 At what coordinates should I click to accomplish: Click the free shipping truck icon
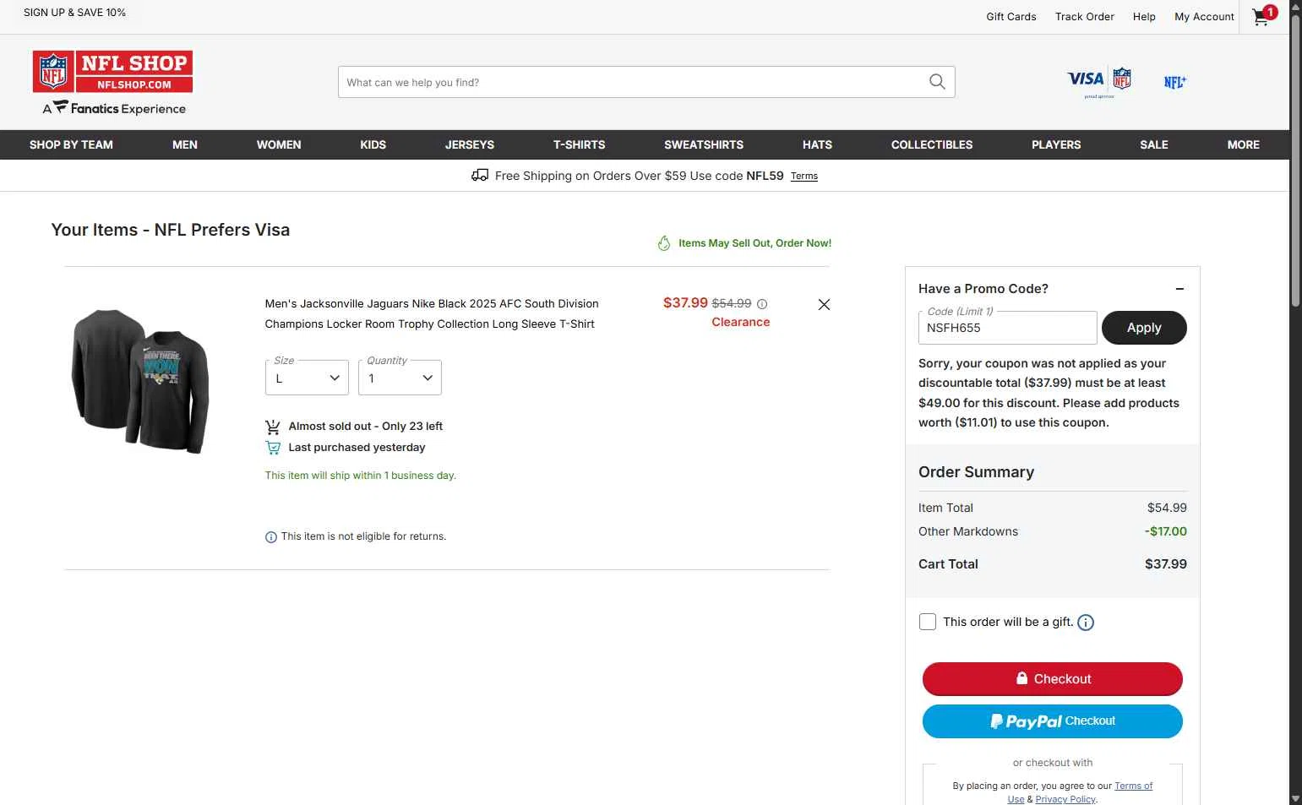[x=480, y=176]
